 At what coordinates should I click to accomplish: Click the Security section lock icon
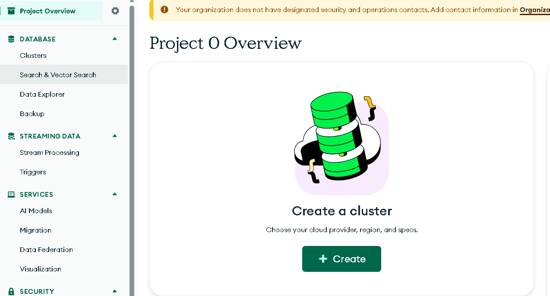pyautogui.click(x=11, y=291)
